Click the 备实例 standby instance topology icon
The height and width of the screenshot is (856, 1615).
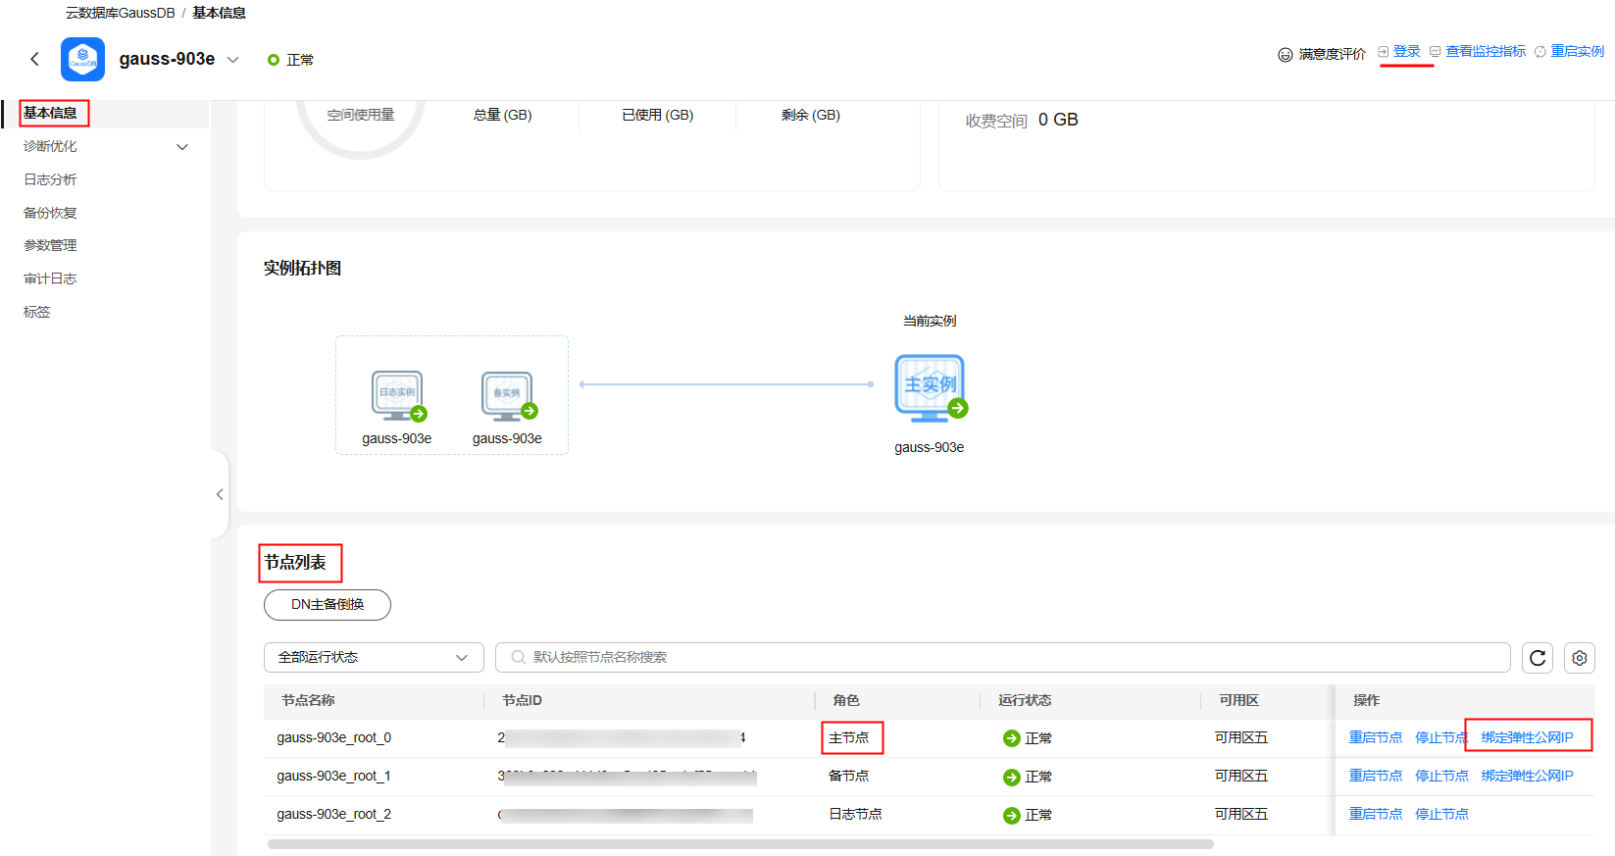[509, 395]
